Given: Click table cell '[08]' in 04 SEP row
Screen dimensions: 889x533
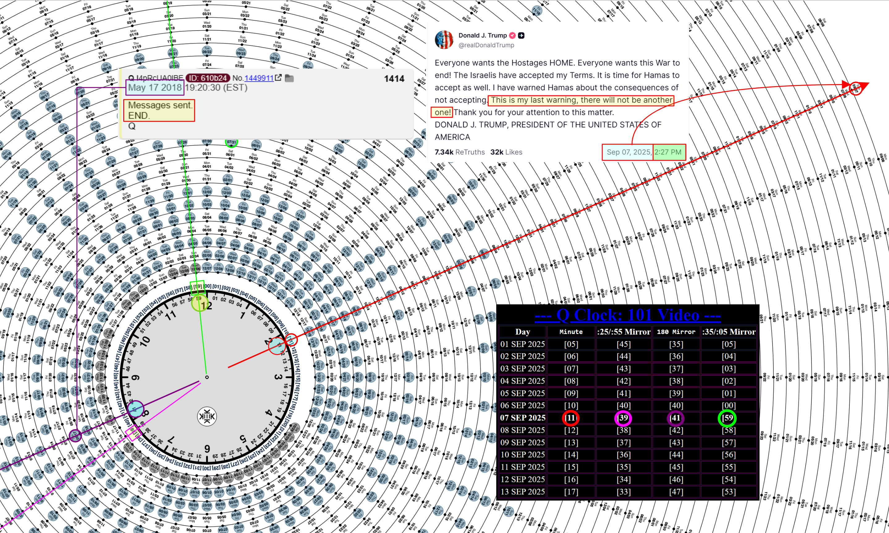Looking at the screenshot, I should click(571, 381).
